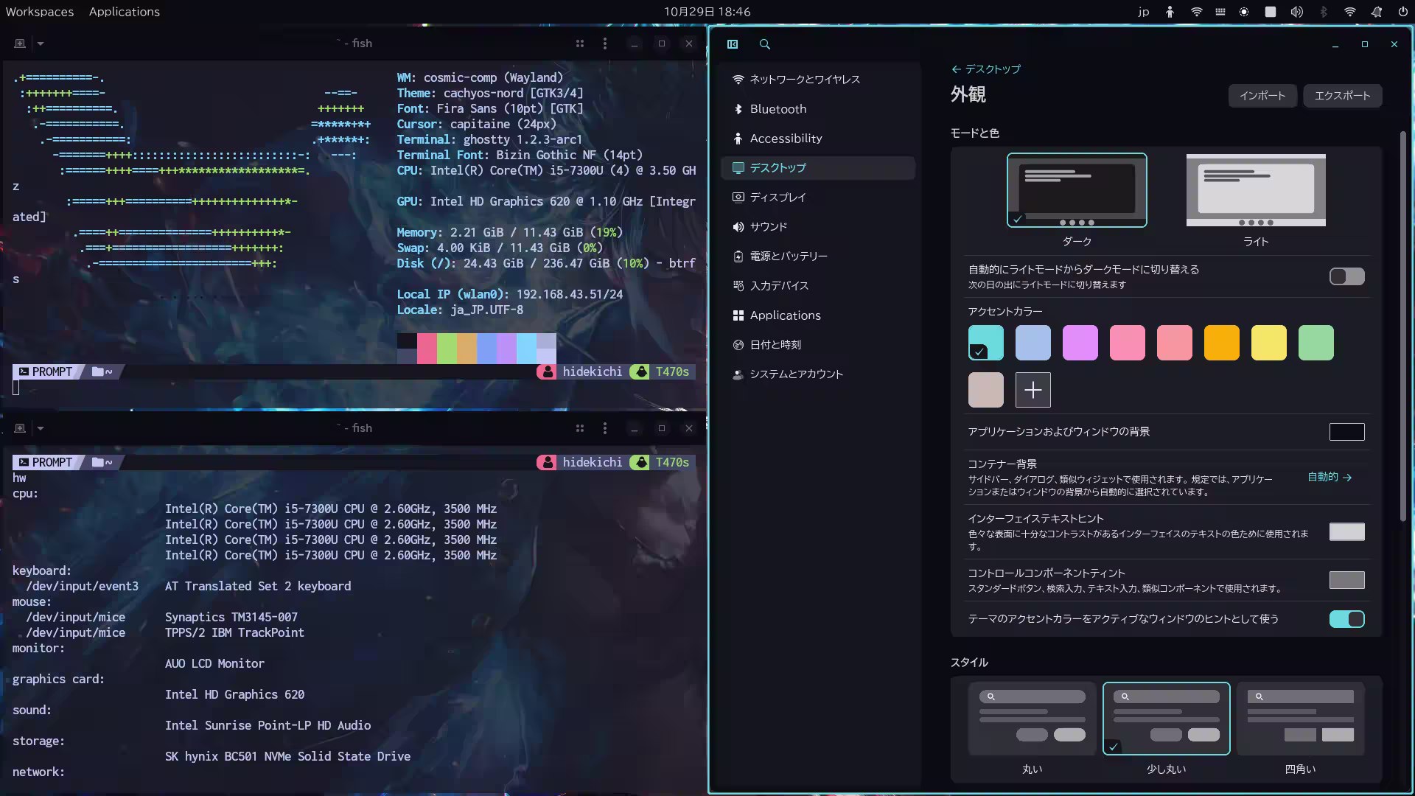Viewport: 1415px width, 796px height.
Task: Open 入力デバイス settings
Action: point(778,285)
